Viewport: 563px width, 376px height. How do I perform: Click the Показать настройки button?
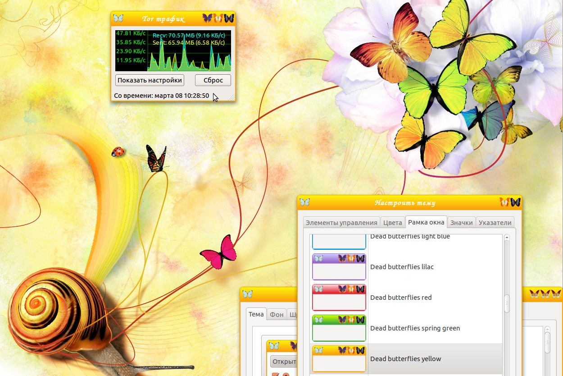pos(150,80)
